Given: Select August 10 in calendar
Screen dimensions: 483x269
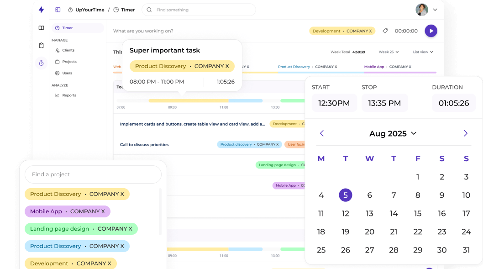Looking at the screenshot, I should tap(466, 195).
